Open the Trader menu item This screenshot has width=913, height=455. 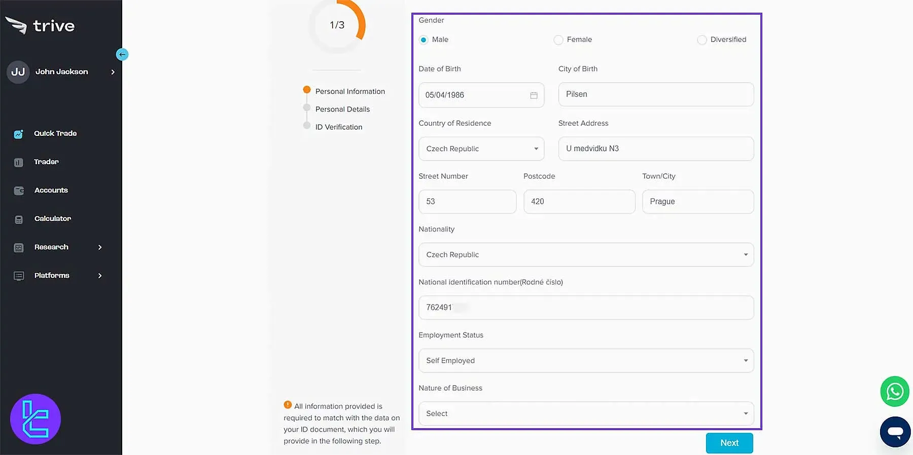(x=46, y=162)
